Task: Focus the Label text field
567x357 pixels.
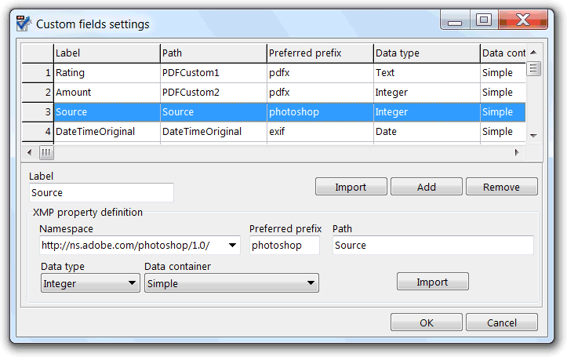Action: click(101, 192)
